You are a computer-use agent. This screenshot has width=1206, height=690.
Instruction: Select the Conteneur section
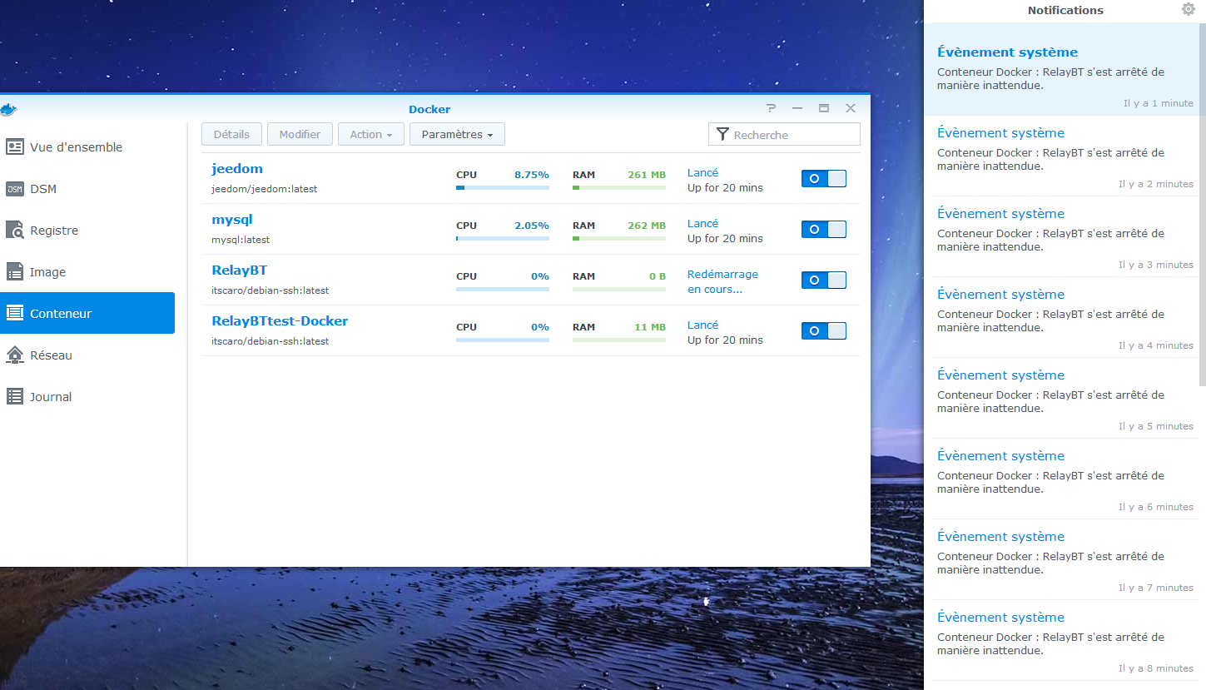pos(87,313)
